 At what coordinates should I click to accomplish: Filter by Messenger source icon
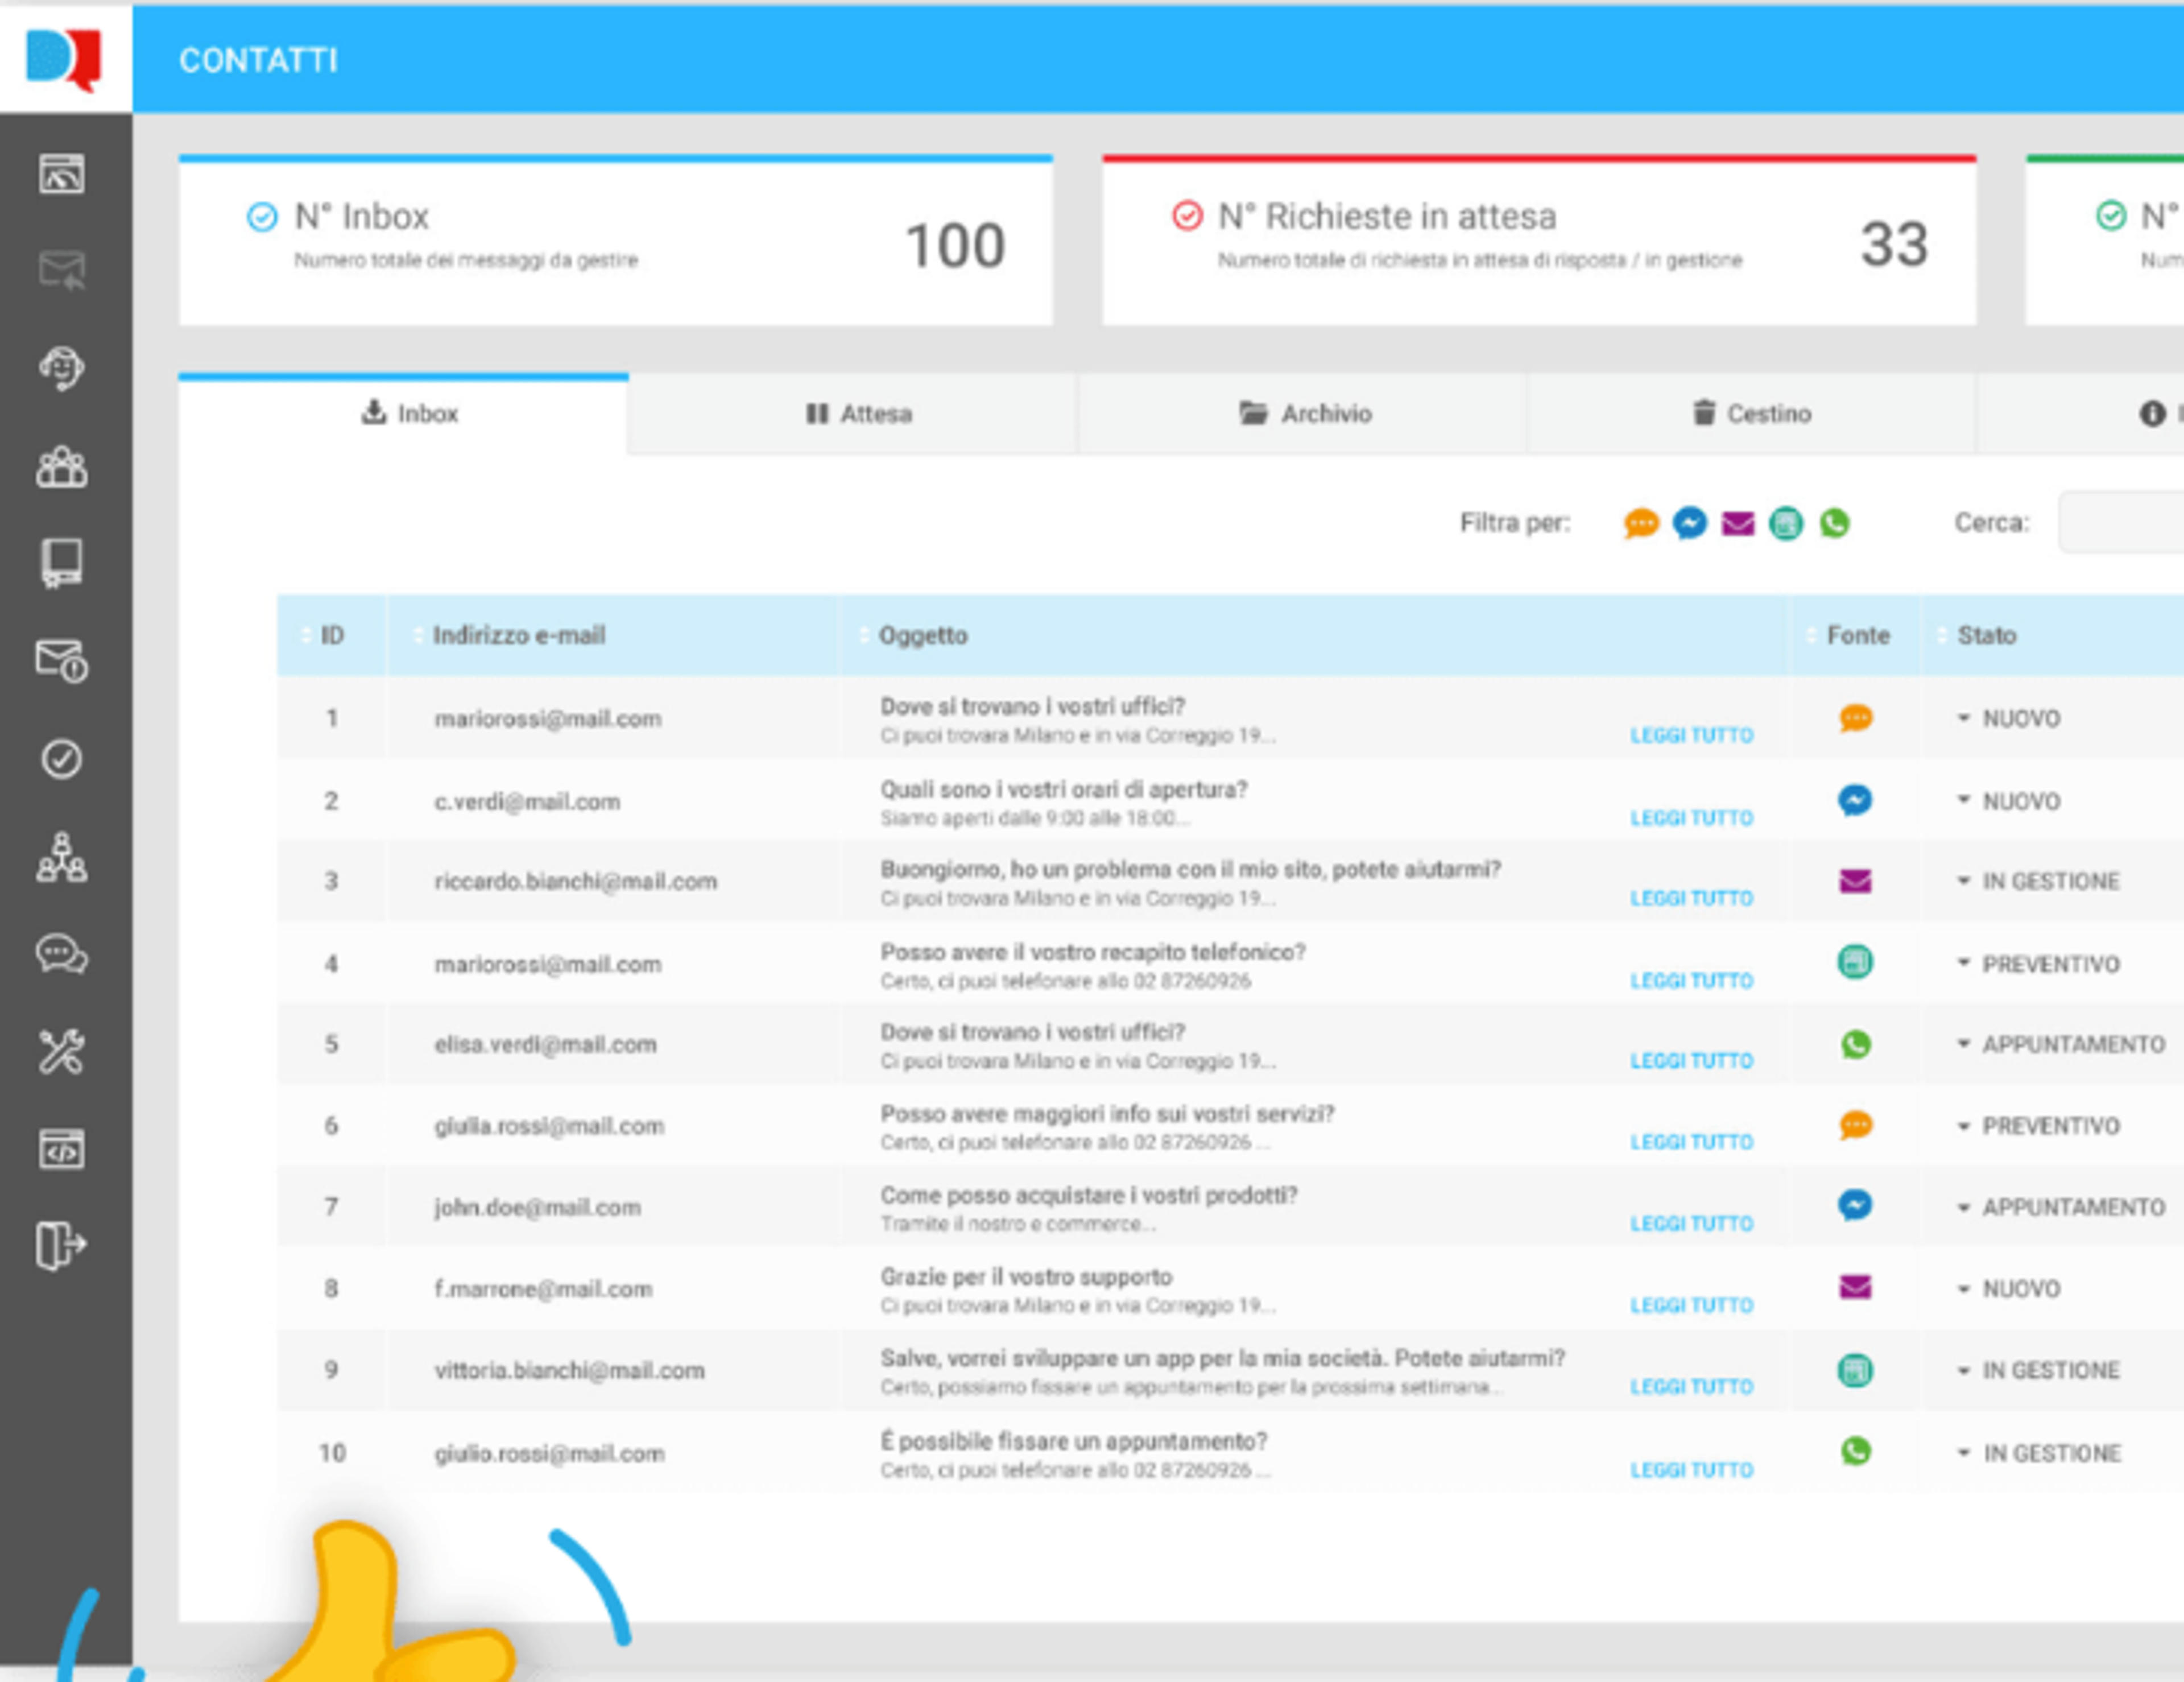pyautogui.click(x=1690, y=523)
